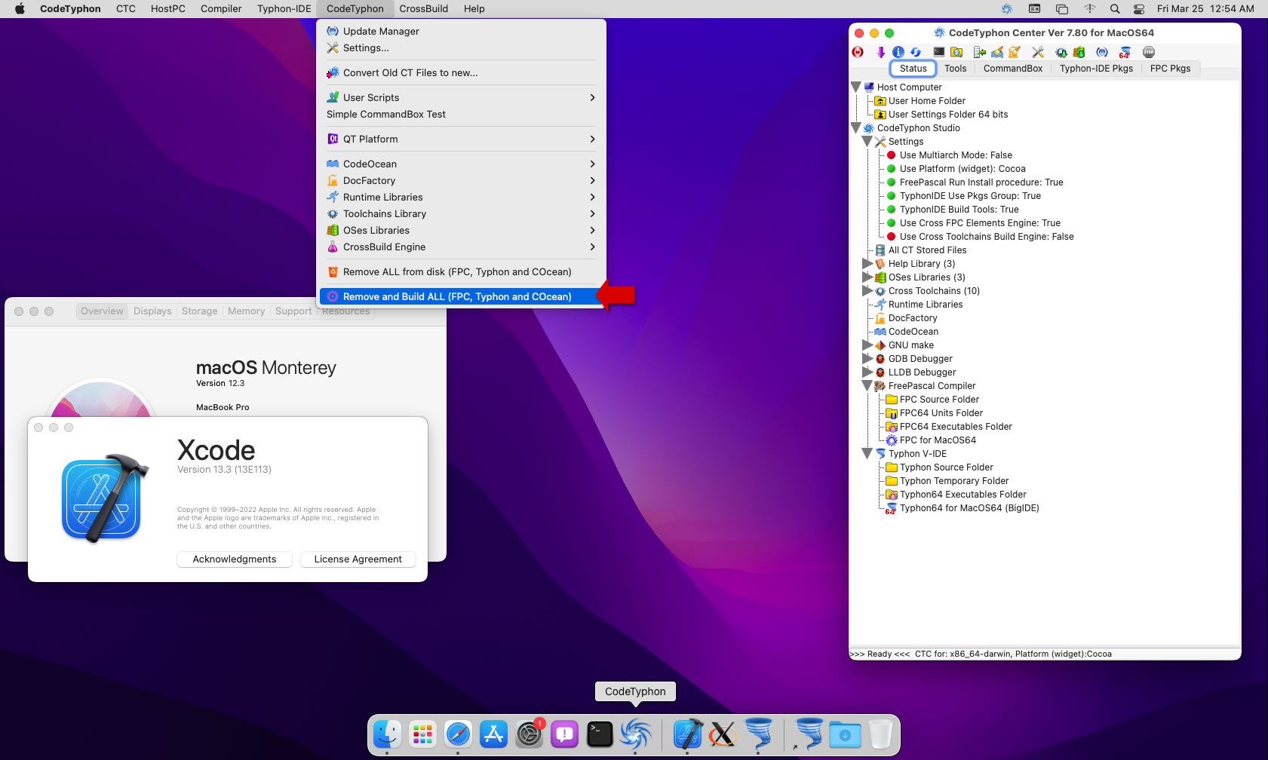
Task: Click the red 64 typhoon toolbar icon
Action: tap(1125, 52)
